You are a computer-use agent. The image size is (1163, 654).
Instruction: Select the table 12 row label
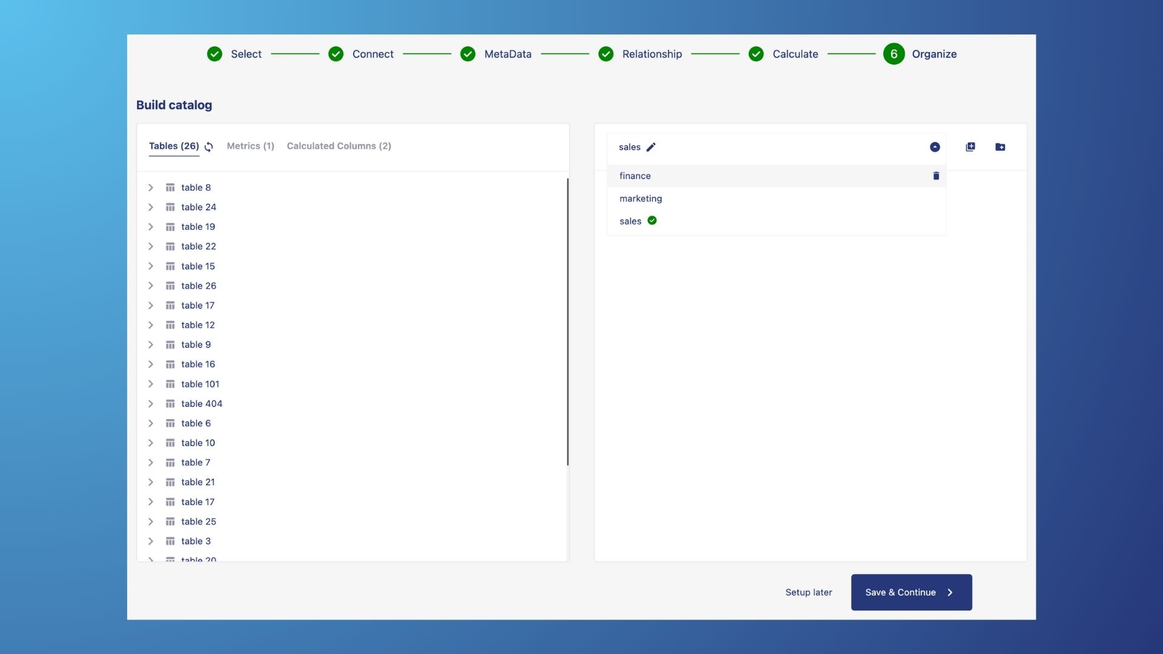pos(197,325)
